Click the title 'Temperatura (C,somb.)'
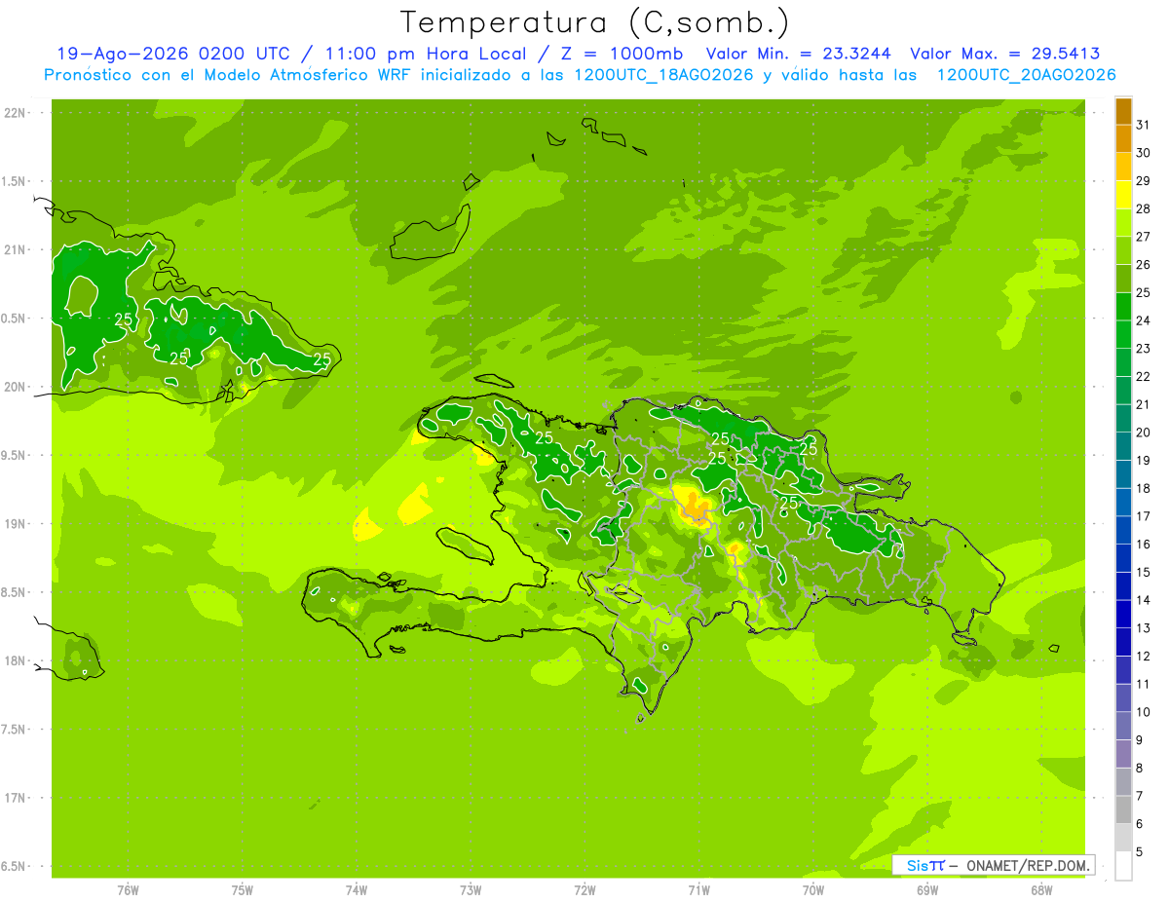The height and width of the screenshot is (903, 1169). click(595, 21)
